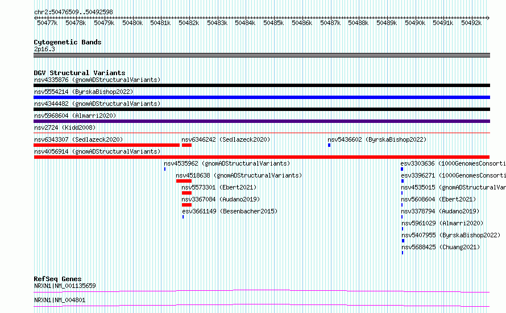Open nsv5436602 (ByrskaBishop2022) label
506x313 pixels.
coord(377,139)
